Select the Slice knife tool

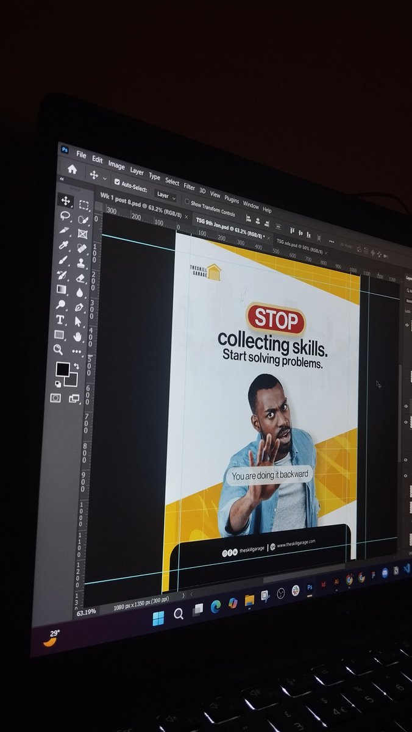tap(64, 230)
